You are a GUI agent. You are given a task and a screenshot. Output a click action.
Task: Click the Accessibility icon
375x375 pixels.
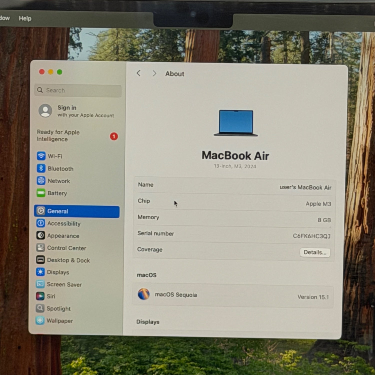click(x=41, y=223)
